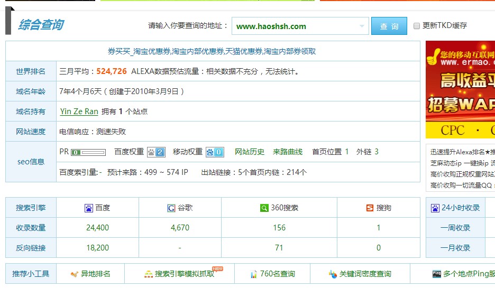
Task: Click the 外链 count 3
Action: click(377, 152)
